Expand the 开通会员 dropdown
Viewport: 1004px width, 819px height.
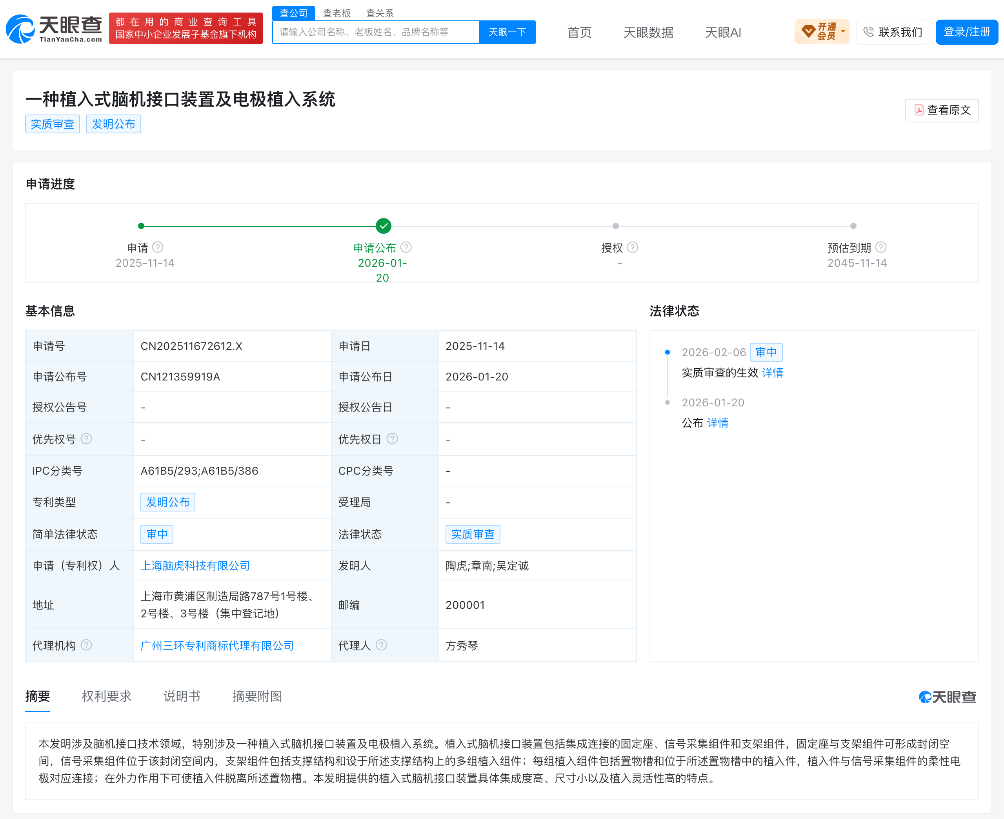[x=822, y=32]
